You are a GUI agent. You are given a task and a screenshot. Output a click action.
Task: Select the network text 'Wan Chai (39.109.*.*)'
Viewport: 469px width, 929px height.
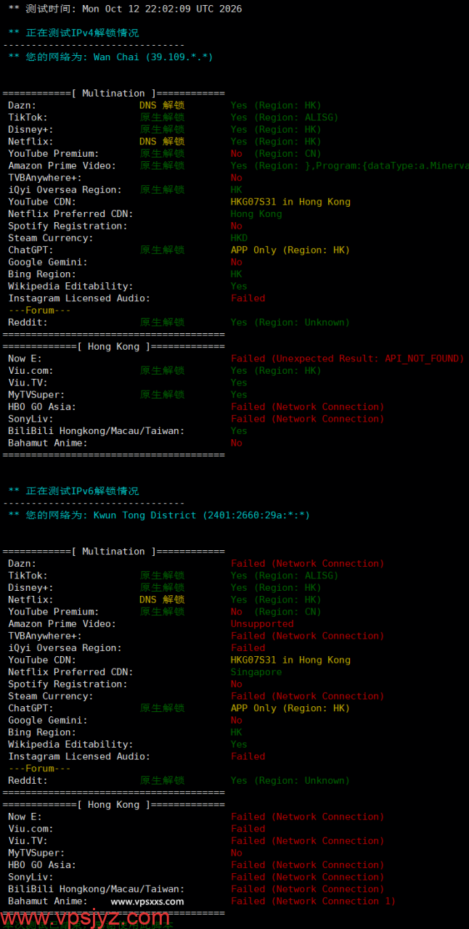[x=153, y=57]
